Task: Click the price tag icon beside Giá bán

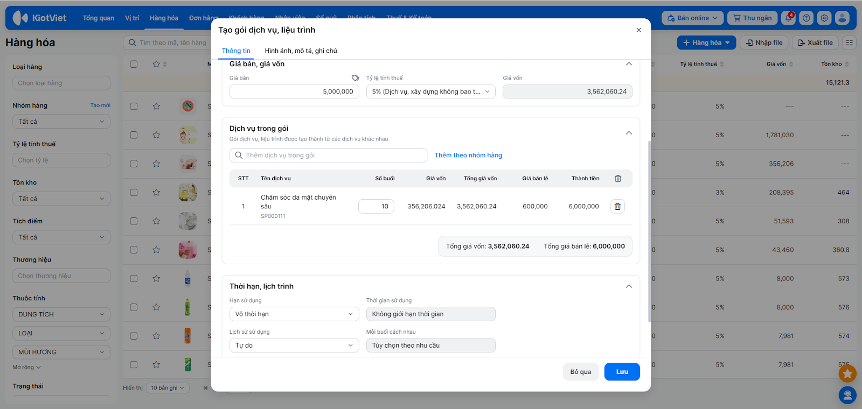Action: point(355,78)
